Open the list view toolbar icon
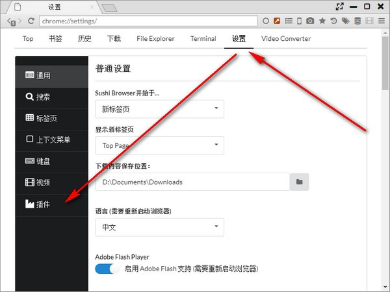 coord(289,21)
